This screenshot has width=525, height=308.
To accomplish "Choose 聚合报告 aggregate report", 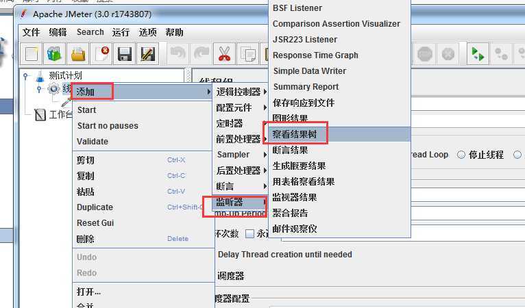I will [x=339, y=213].
